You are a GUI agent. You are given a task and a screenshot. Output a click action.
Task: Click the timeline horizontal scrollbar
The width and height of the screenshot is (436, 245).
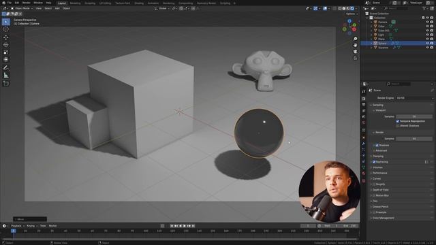[x=179, y=239]
